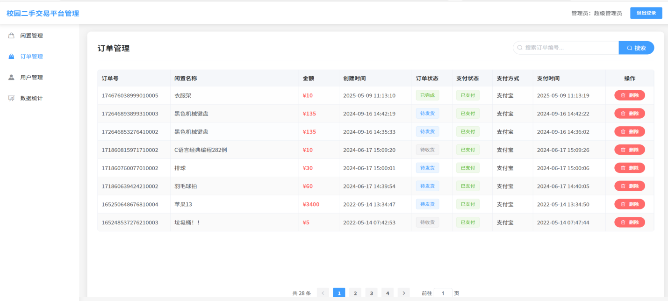Open 用户管理 user icon in sidebar
Image resolution: width=668 pixels, height=301 pixels.
point(11,78)
